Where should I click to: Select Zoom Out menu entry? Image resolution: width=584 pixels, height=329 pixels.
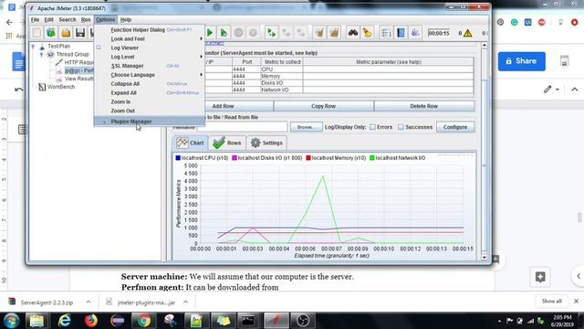click(x=149, y=111)
